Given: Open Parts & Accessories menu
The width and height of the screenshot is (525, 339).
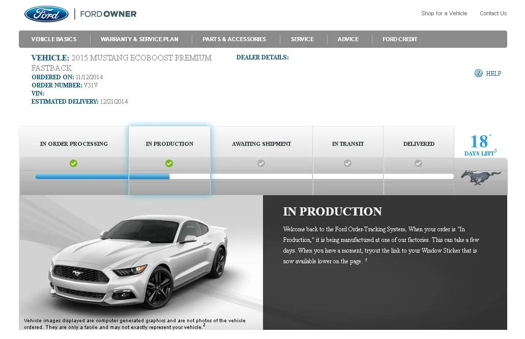Looking at the screenshot, I should (234, 39).
